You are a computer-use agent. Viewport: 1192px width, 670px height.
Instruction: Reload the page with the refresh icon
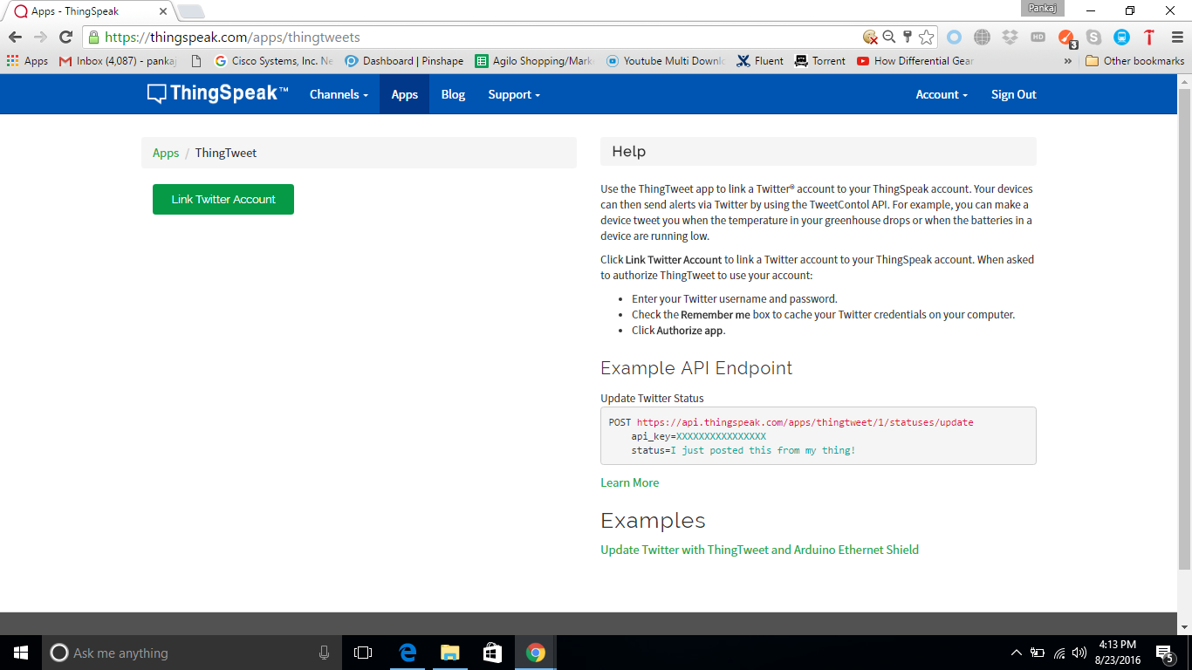point(65,37)
